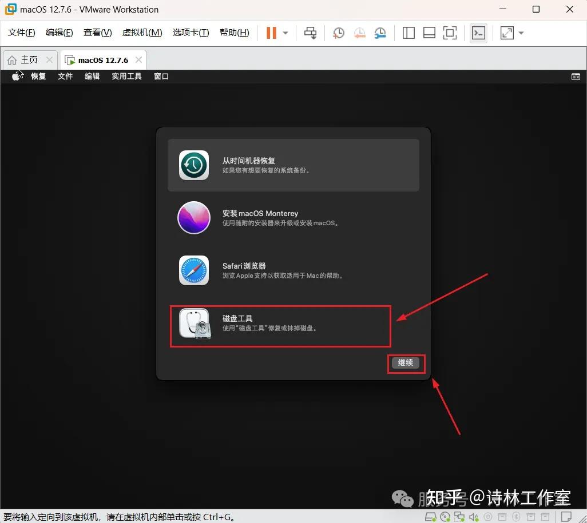Screen dimensions: 587x523
Task: Open the 虚拟机(M) menu
Action: pyautogui.click(x=142, y=33)
